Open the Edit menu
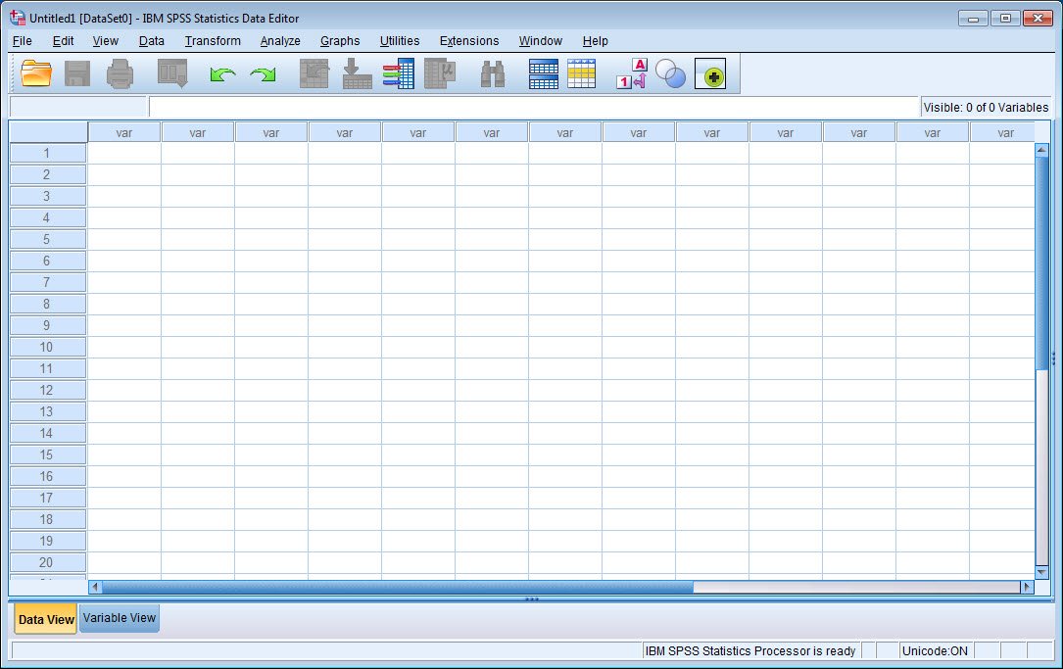Viewport: 1063px width, 669px height. (x=63, y=41)
